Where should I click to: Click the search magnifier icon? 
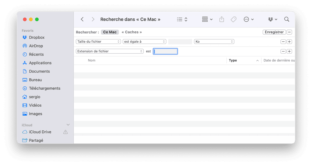[x=287, y=20]
